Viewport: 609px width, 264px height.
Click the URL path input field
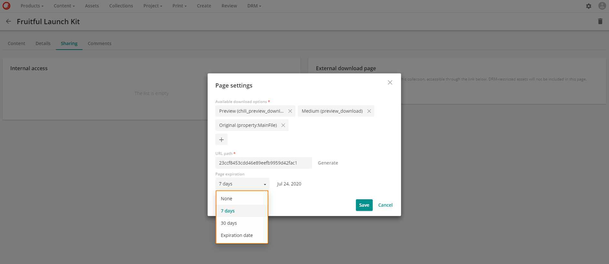(x=263, y=163)
